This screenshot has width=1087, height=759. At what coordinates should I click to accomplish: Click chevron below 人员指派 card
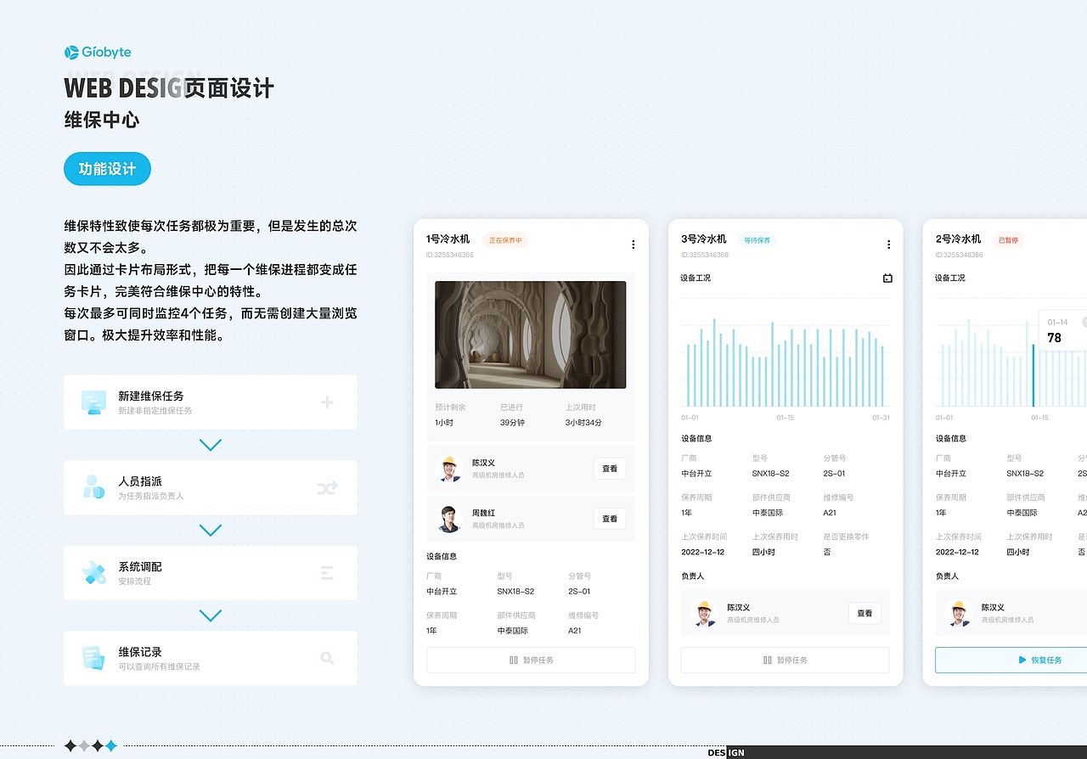[x=210, y=530]
